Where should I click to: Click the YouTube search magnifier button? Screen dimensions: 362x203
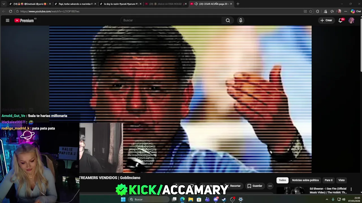(228, 20)
